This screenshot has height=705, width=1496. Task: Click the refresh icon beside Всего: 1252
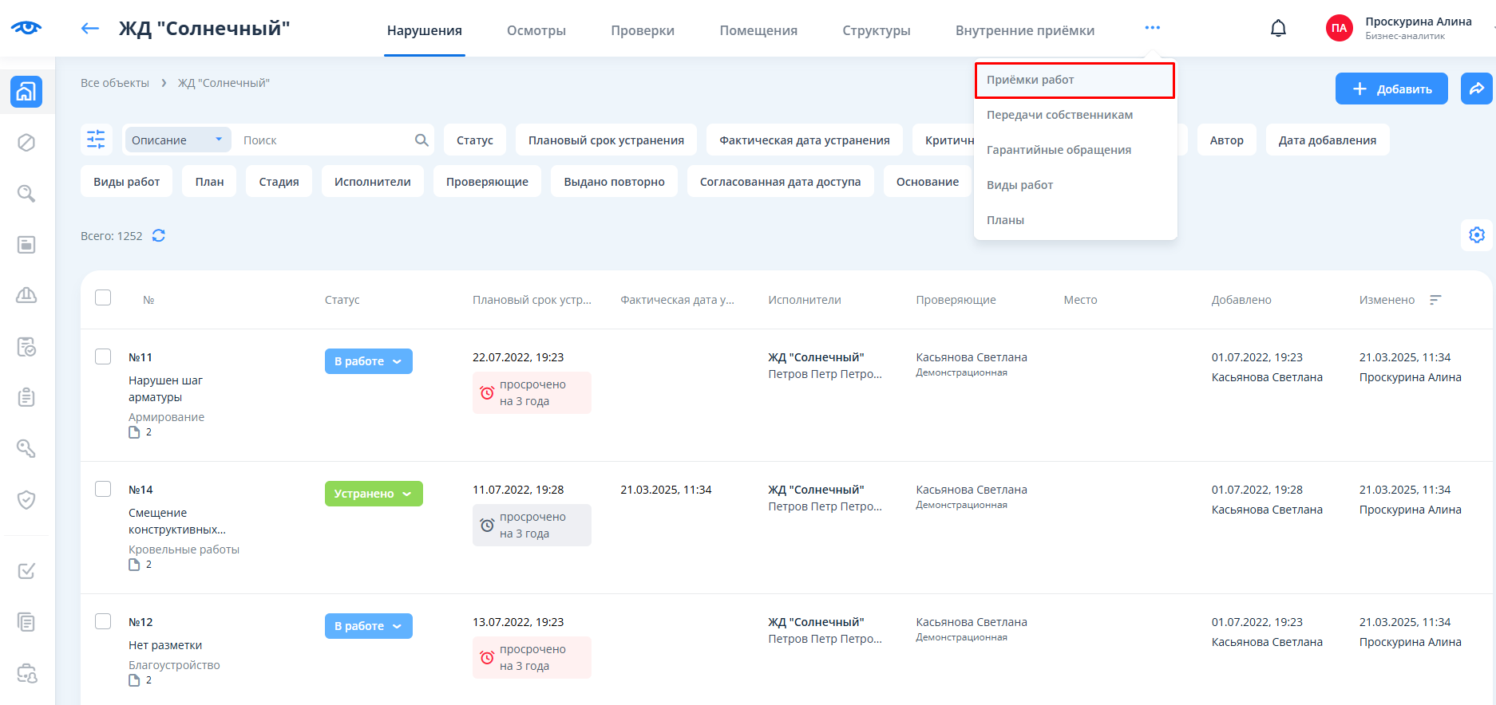click(x=159, y=235)
